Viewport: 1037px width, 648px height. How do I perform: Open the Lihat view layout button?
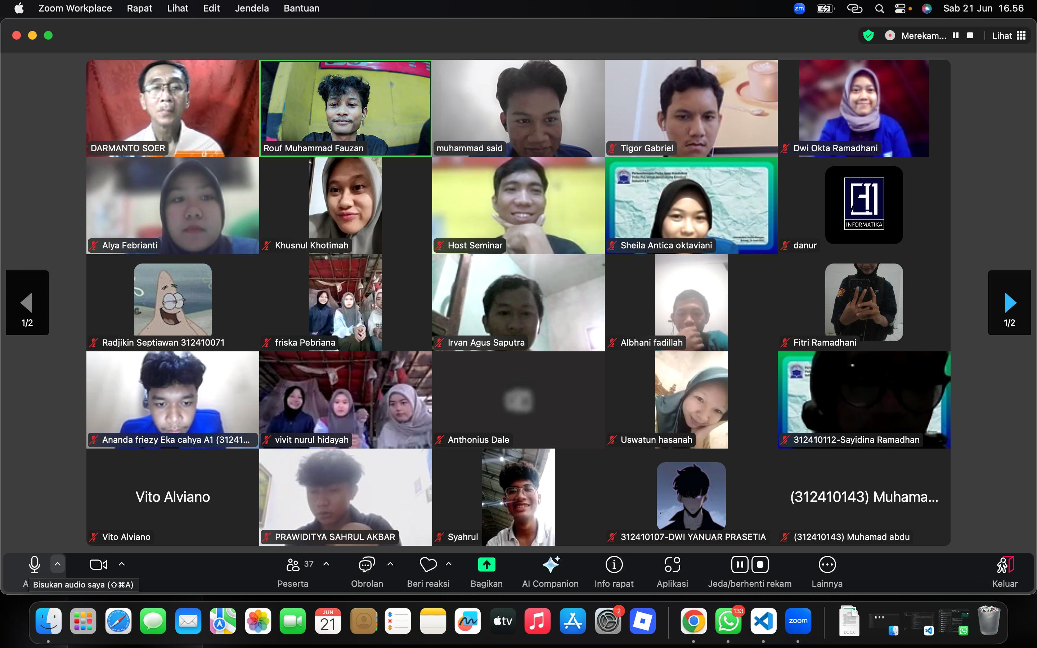(1009, 36)
